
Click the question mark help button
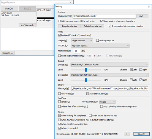coord(127,134)
